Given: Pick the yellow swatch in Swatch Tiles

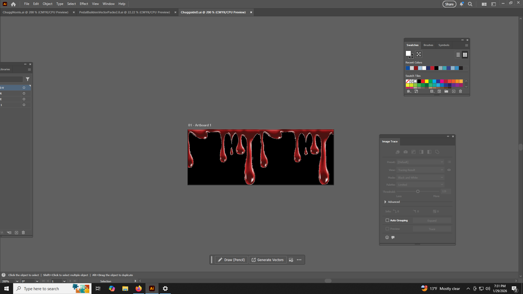Looking at the screenshot, I should 427,81.
